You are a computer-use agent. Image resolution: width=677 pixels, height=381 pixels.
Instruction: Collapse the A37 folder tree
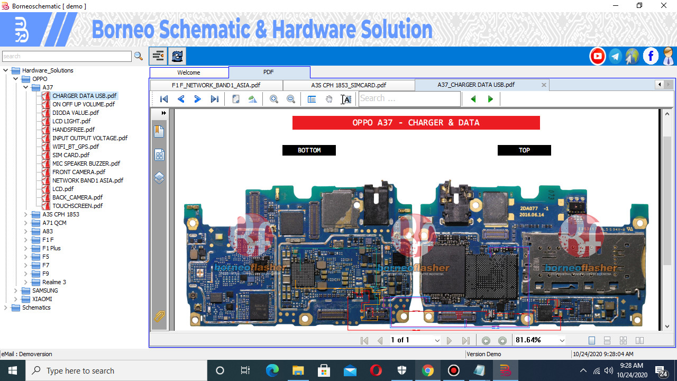[25, 87]
